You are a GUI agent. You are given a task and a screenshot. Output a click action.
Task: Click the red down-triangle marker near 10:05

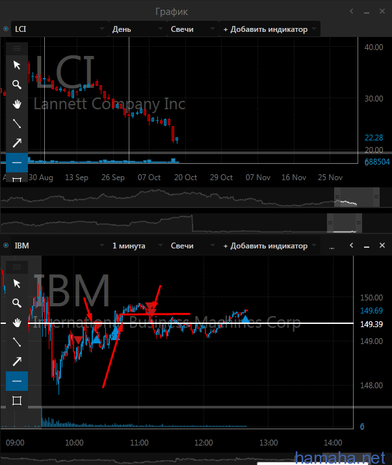coord(78,340)
